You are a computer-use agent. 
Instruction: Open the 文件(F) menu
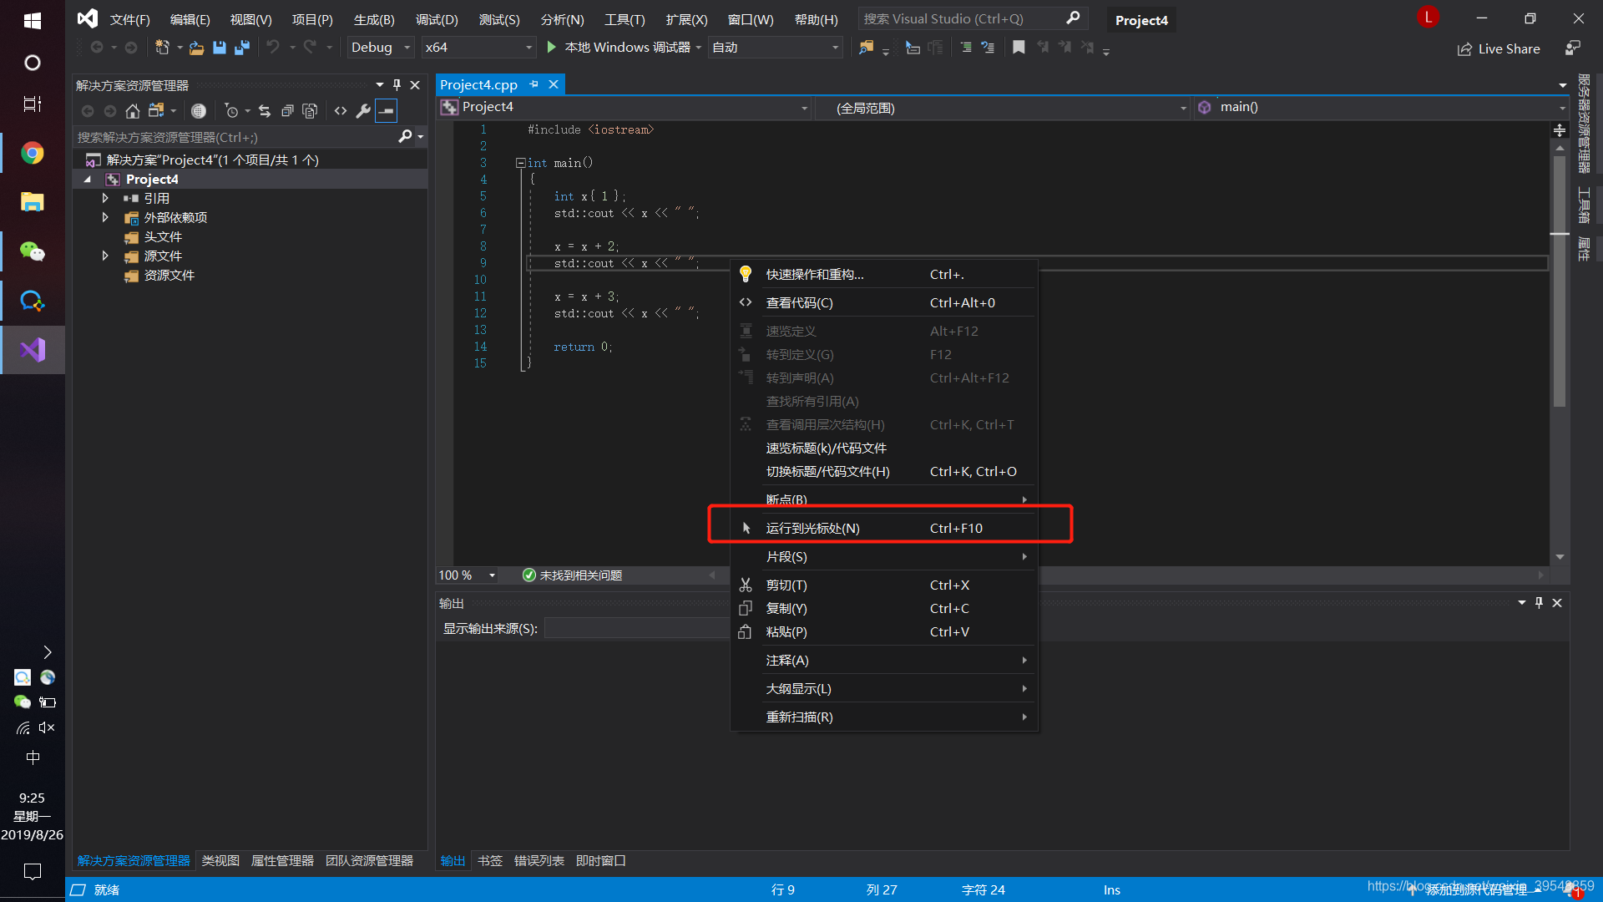(x=130, y=19)
